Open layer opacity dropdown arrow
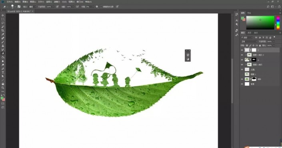The image size is (282, 148). [x=274, y=42]
